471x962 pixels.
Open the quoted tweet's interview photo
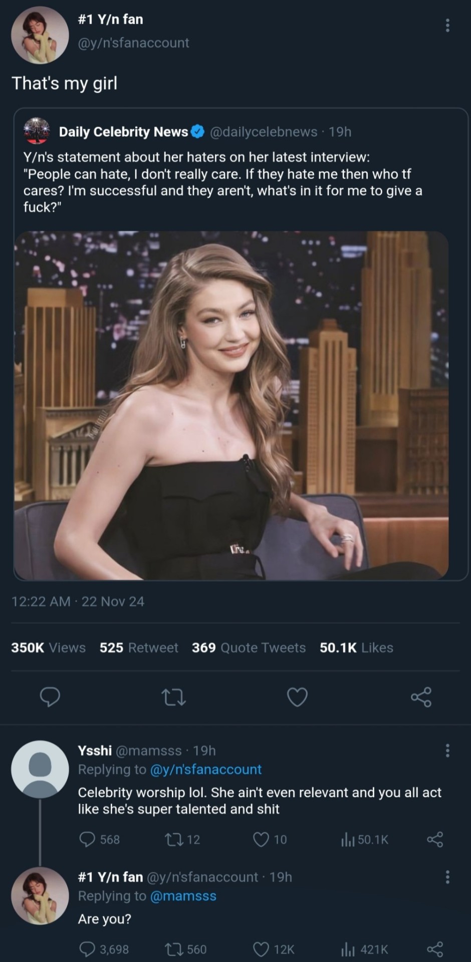[231, 405]
